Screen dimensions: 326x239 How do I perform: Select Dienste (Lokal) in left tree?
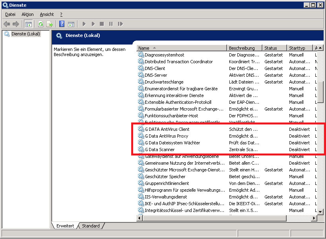point(25,34)
